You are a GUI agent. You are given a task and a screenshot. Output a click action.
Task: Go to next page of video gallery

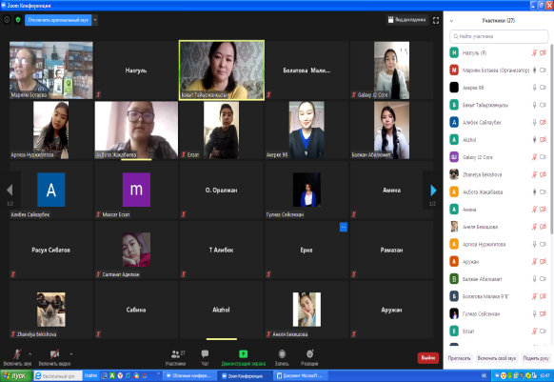433,191
